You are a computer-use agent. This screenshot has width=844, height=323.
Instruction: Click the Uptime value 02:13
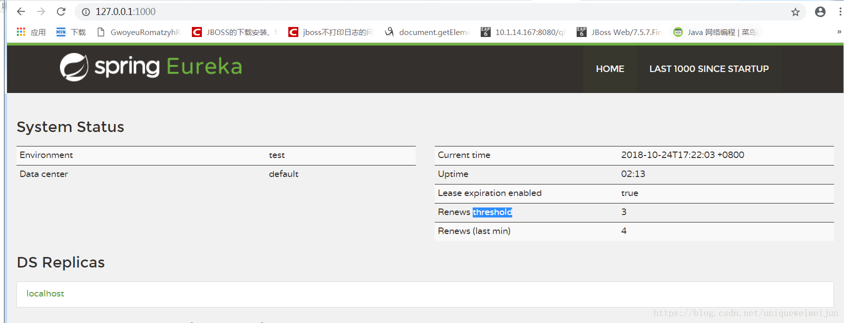point(633,174)
